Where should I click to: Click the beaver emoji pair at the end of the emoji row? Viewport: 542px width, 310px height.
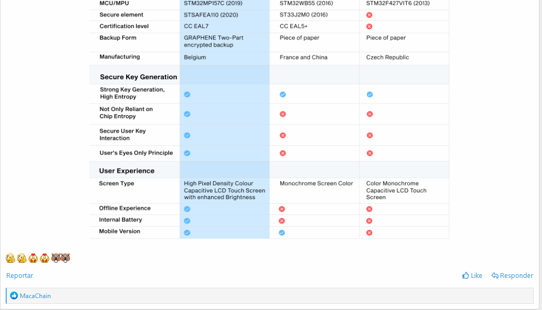61,258
